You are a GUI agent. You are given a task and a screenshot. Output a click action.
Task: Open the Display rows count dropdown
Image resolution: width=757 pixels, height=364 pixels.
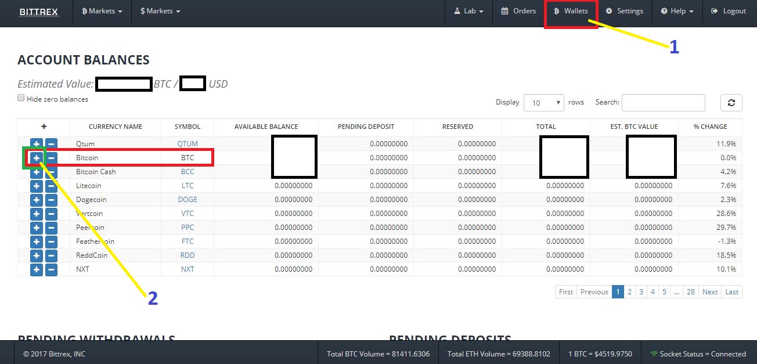coord(544,103)
